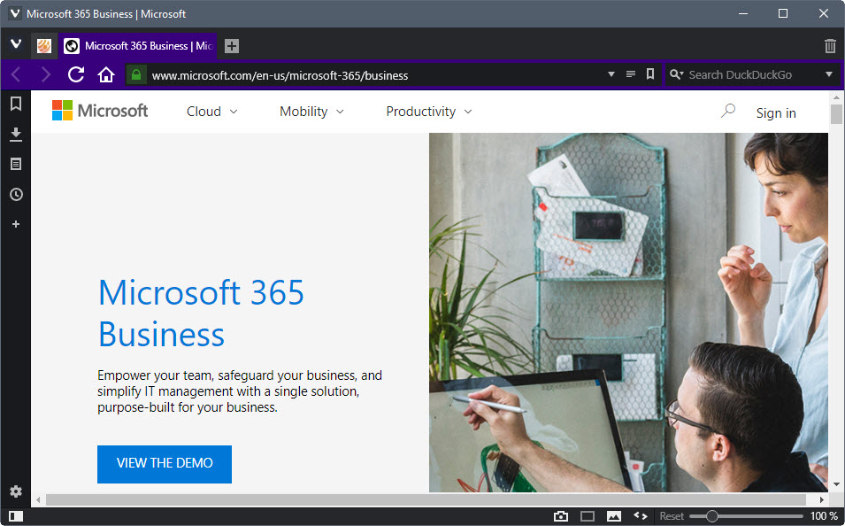This screenshot has width=845, height=526.
Task: Click the hero photo of two people
Action: point(628,313)
